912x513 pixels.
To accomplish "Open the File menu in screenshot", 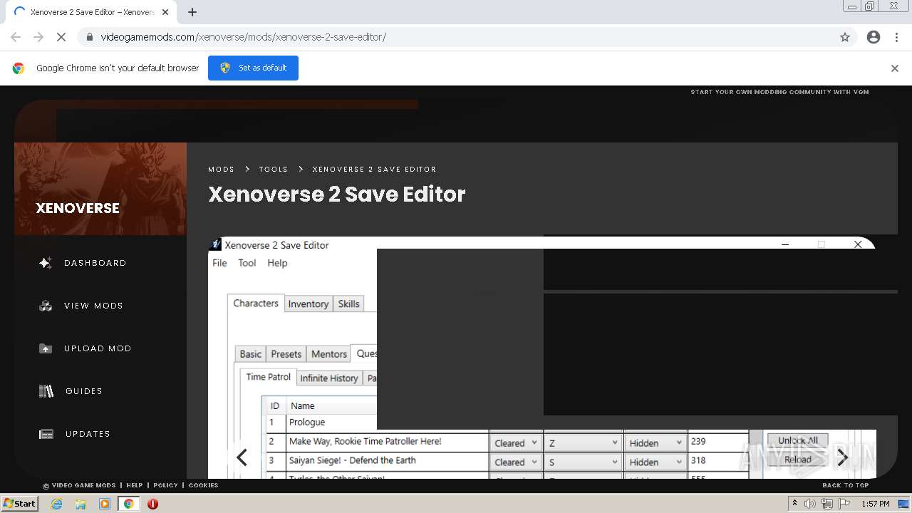I will [x=219, y=263].
